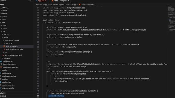Viewport: 175px width, 98px height.
Task: Click the XML icon beside AndroidManifest.xml
Action: click(x=3, y=55)
